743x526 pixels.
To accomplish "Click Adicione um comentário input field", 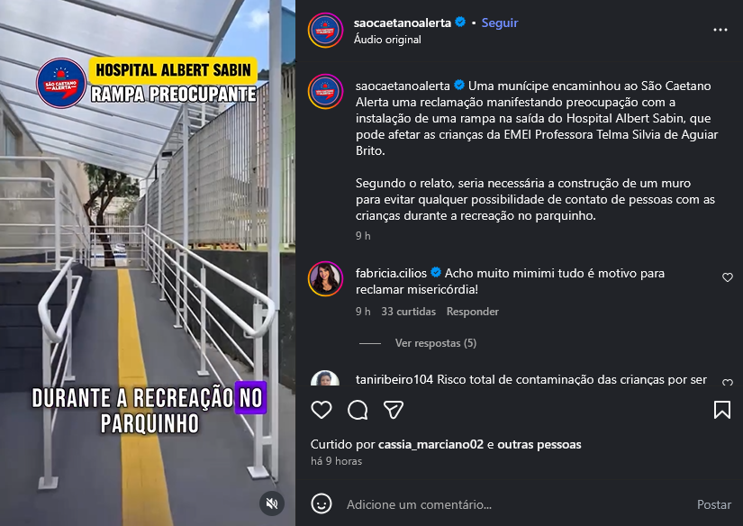I will point(517,504).
